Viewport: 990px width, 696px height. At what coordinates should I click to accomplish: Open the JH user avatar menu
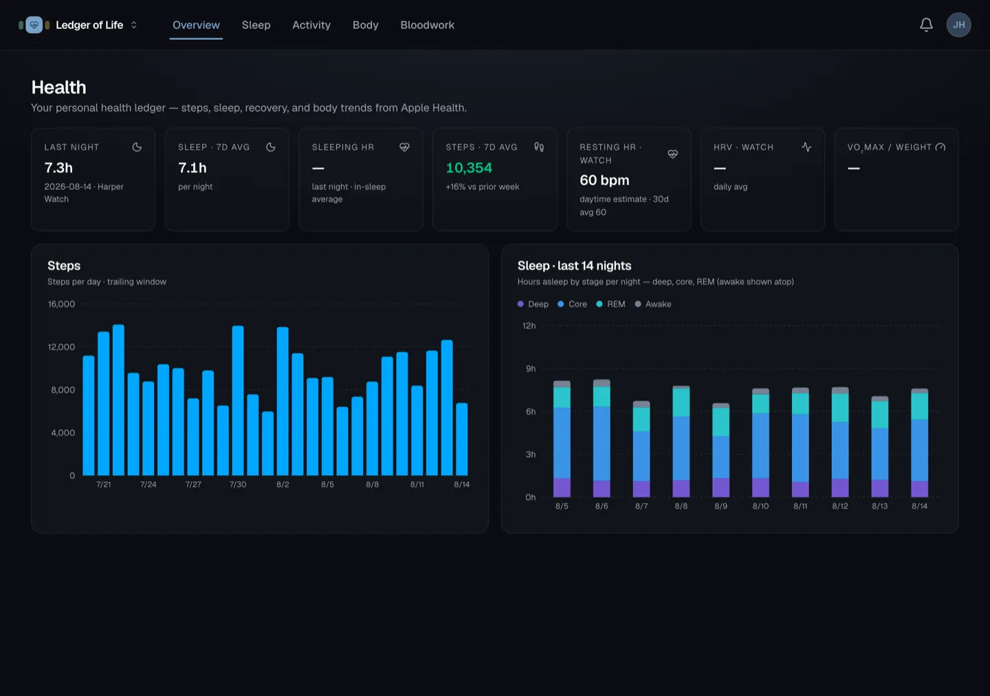[958, 25]
